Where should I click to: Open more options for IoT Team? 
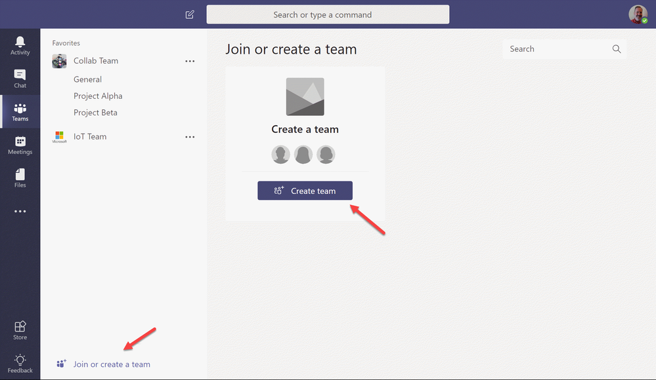(x=190, y=137)
